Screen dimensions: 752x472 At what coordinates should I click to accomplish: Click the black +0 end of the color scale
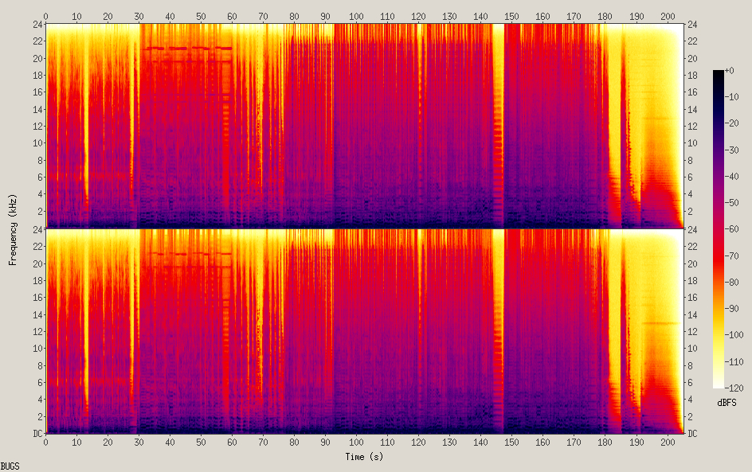tap(719, 73)
